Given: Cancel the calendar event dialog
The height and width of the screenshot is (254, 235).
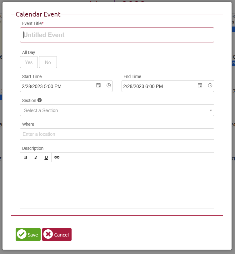Looking at the screenshot, I should click(57, 235).
